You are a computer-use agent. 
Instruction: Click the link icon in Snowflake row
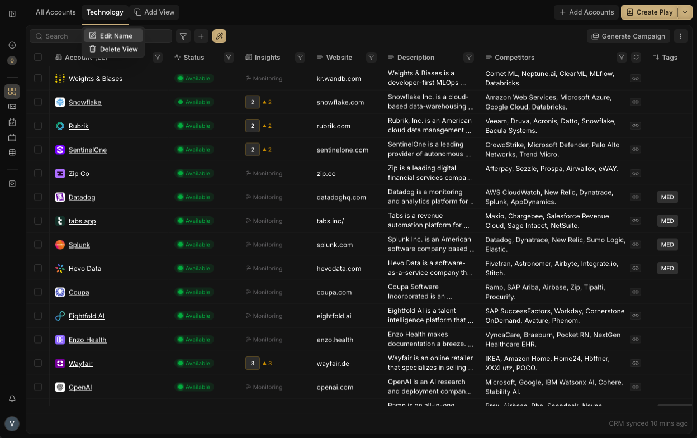(635, 102)
